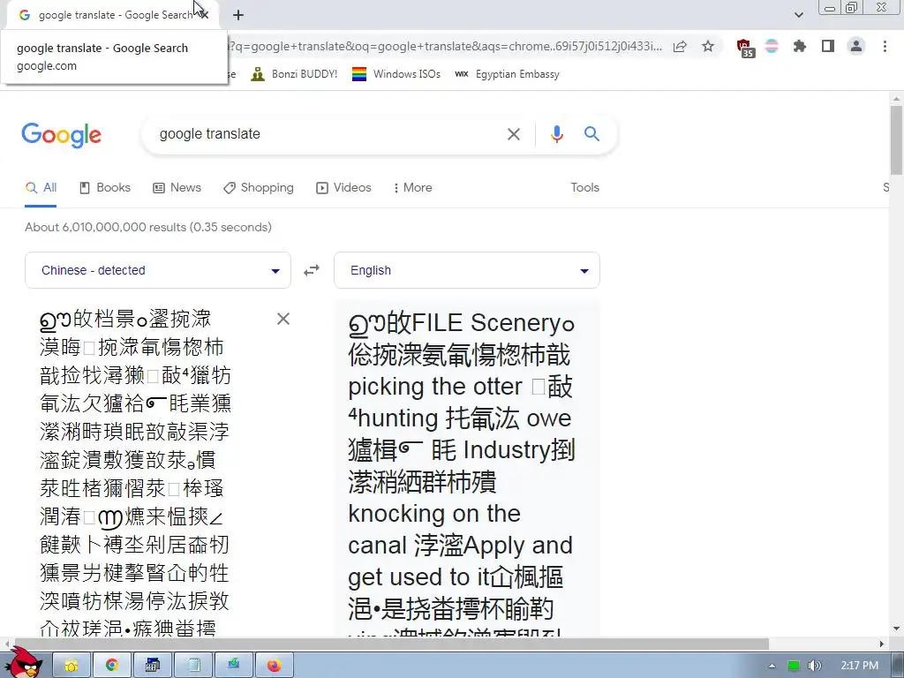Open the Bonzi BUDDY! bookmark
Screen dimensions: 904x678
(294, 74)
